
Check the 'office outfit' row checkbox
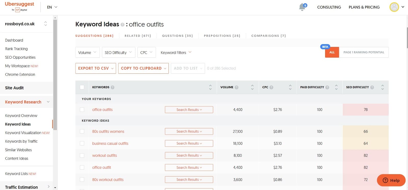pyautogui.click(x=82, y=168)
